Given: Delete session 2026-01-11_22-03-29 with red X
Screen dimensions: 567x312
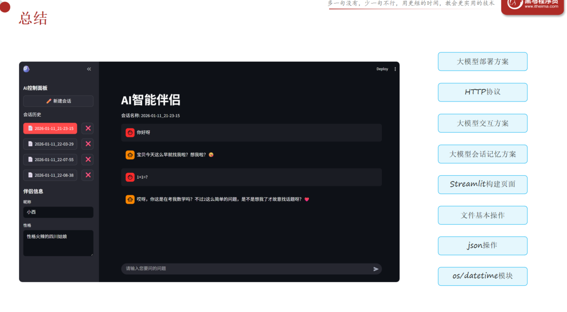Looking at the screenshot, I should (88, 144).
